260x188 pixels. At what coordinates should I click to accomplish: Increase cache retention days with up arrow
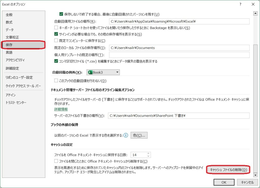148,153
